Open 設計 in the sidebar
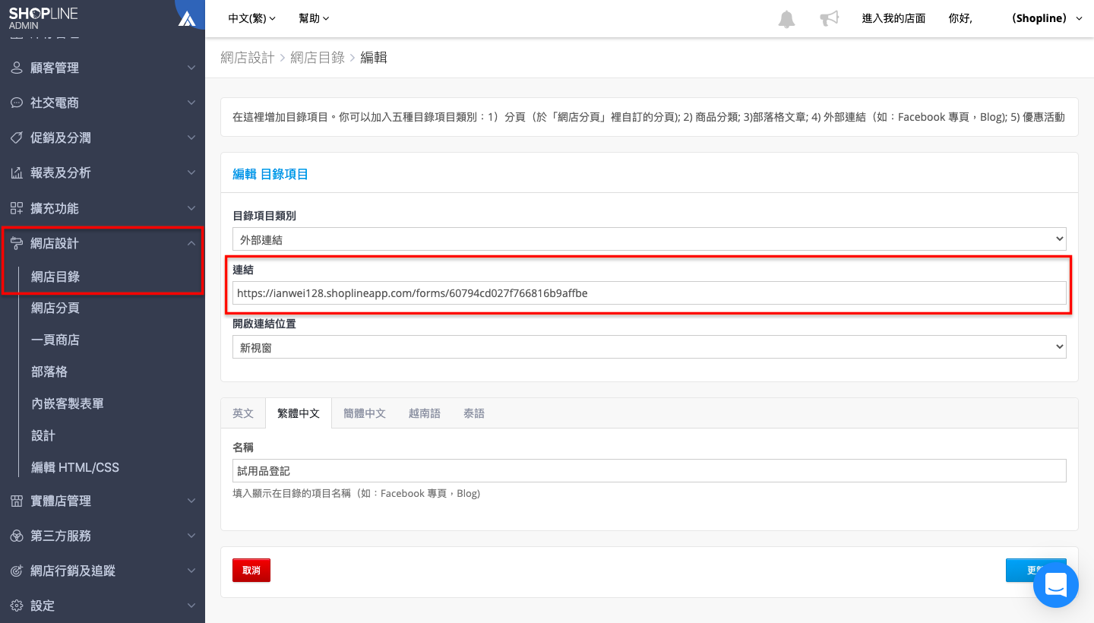1094x623 pixels. pyautogui.click(x=43, y=435)
